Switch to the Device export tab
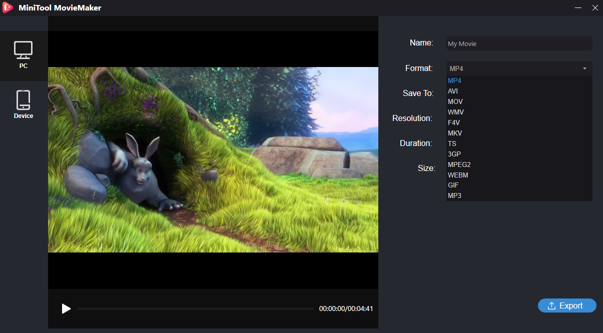 click(24, 105)
